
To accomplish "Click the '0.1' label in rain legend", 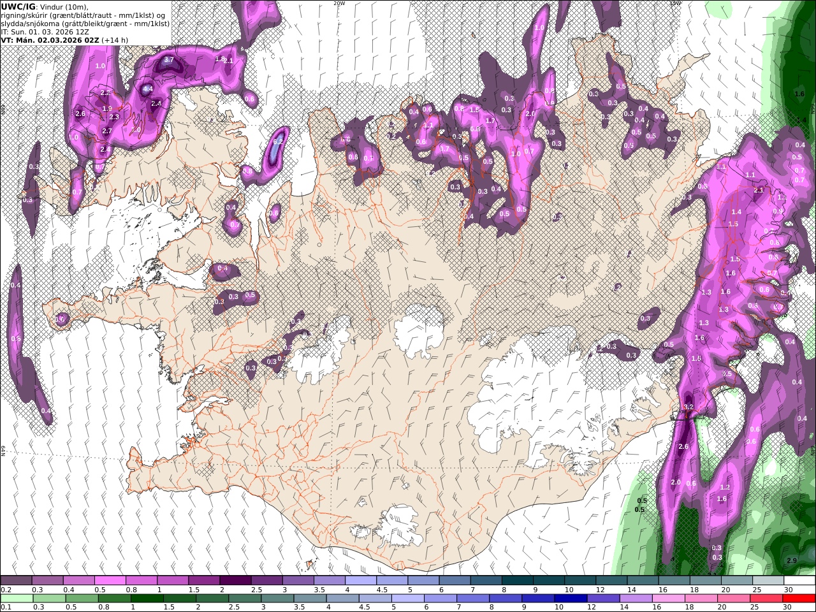I will coord(6,607).
